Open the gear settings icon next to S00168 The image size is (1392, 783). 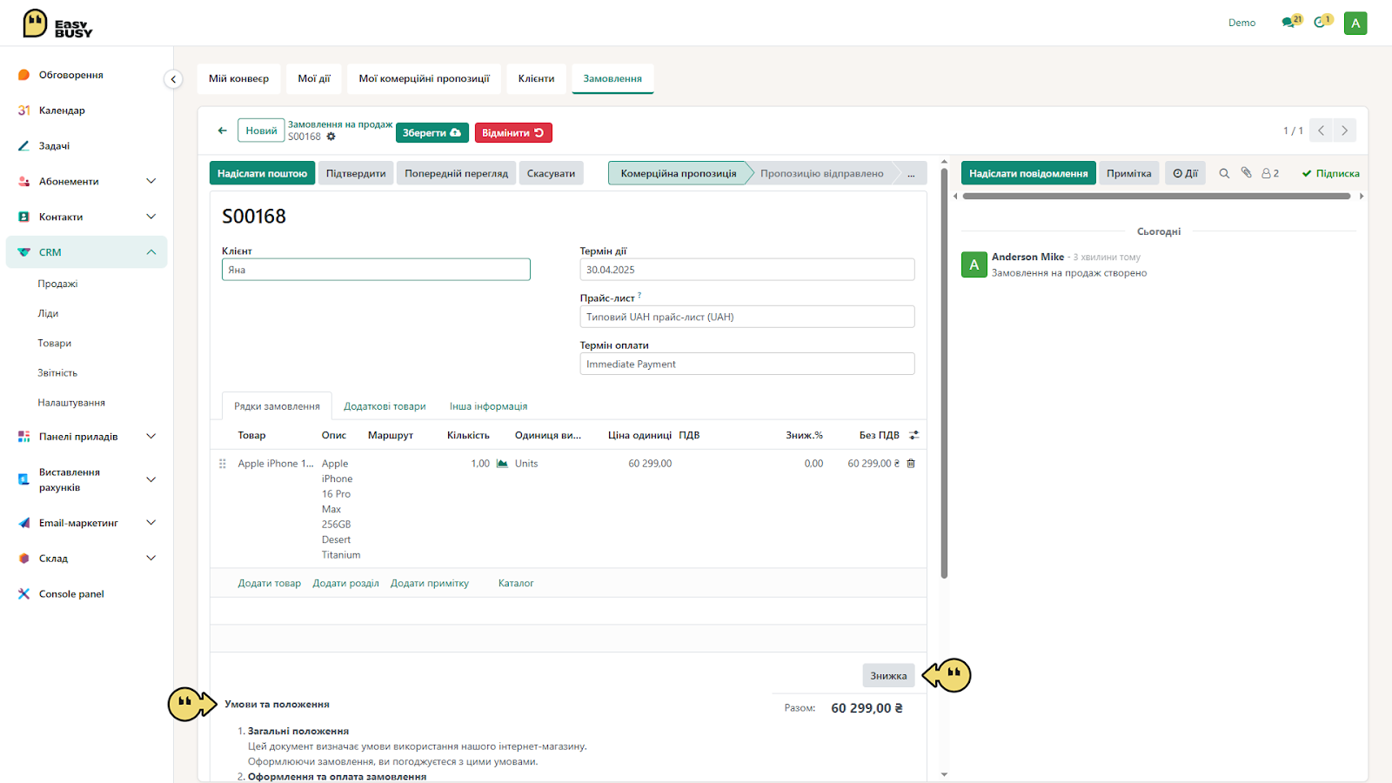click(331, 137)
